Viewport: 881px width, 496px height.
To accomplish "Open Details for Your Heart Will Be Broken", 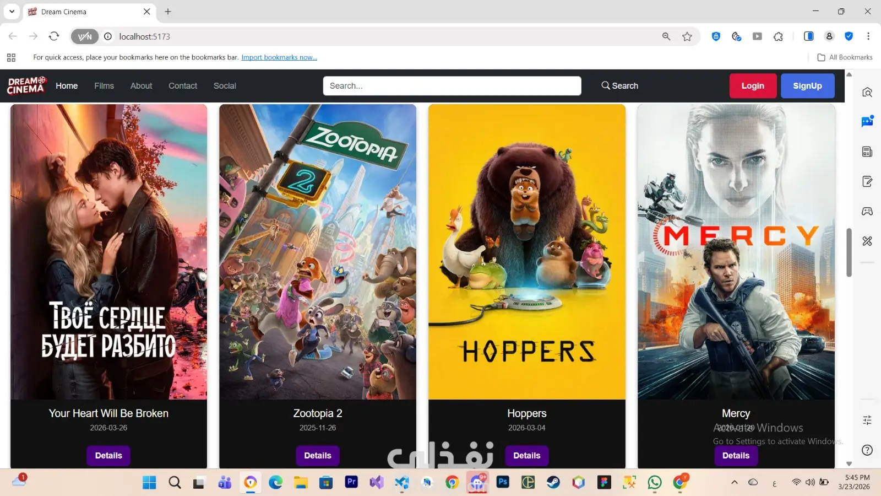I will 108,456.
